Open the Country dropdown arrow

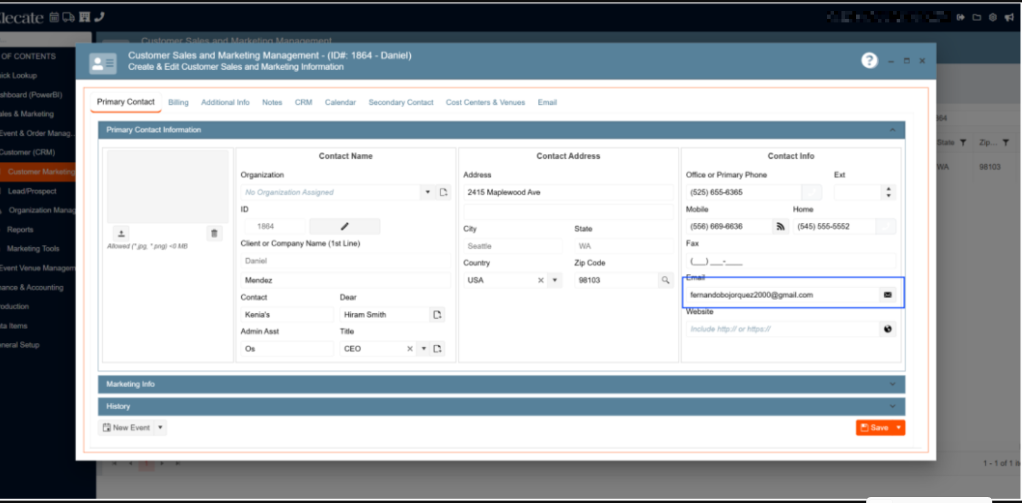click(554, 280)
